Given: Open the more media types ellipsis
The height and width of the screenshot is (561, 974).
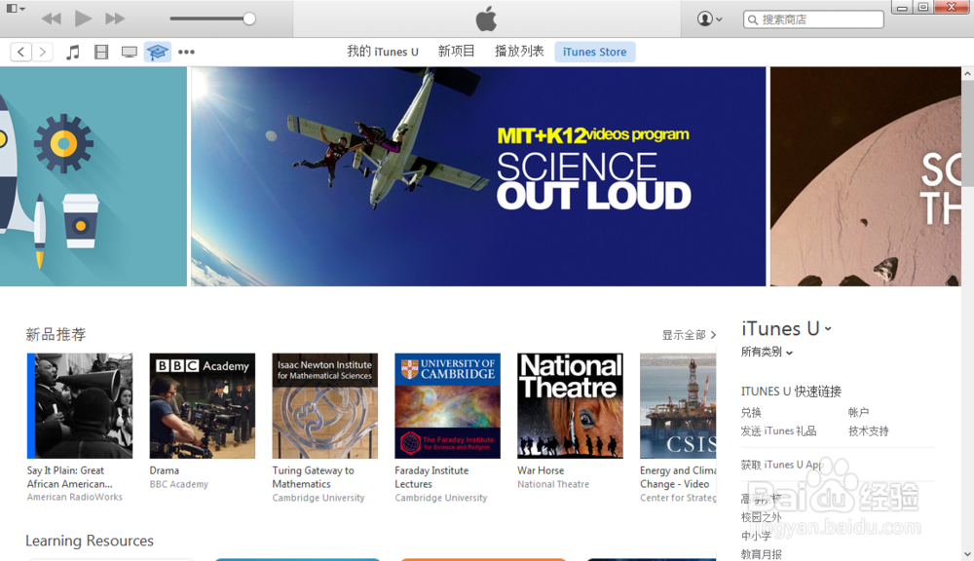Looking at the screenshot, I should tap(186, 53).
